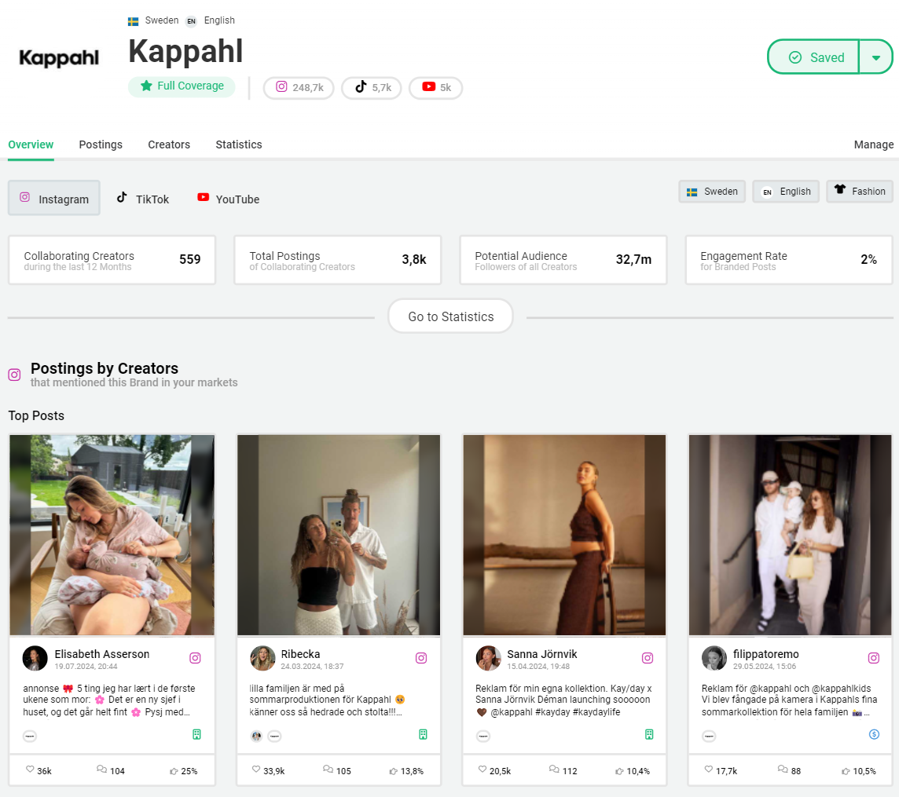
Task: Click Instagram icon on Elisabeth Asserson's post
Action: pyautogui.click(x=196, y=658)
